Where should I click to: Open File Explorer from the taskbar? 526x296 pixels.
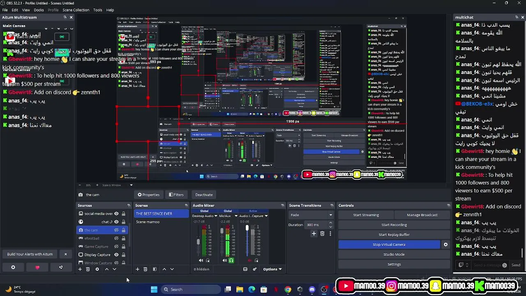(240, 289)
